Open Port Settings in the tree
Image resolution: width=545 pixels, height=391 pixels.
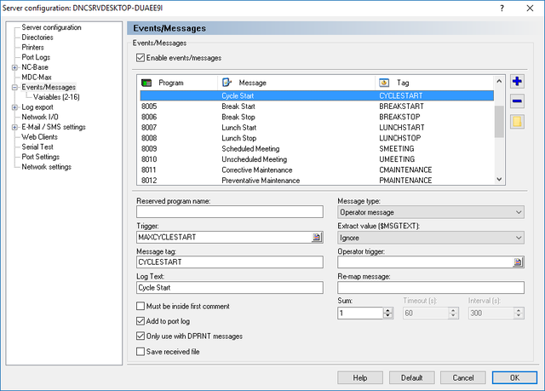[x=40, y=157]
